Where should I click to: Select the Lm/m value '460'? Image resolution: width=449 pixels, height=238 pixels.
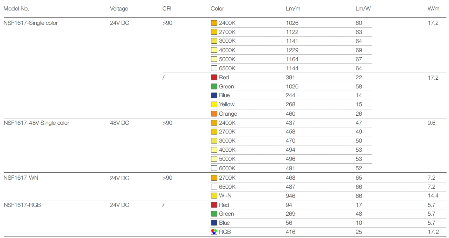point(290,114)
